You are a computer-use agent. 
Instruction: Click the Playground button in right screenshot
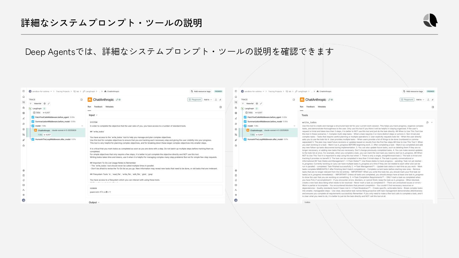[407, 100]
